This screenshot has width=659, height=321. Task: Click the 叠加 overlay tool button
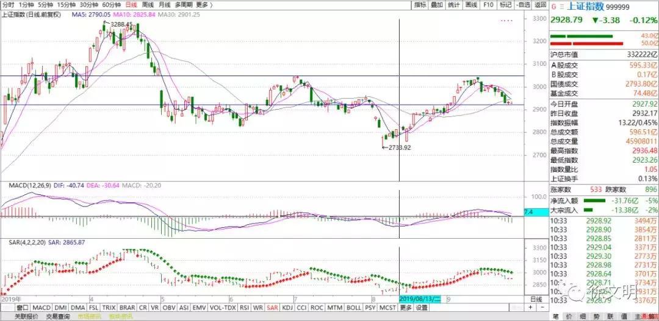click(x=437, y=4)
